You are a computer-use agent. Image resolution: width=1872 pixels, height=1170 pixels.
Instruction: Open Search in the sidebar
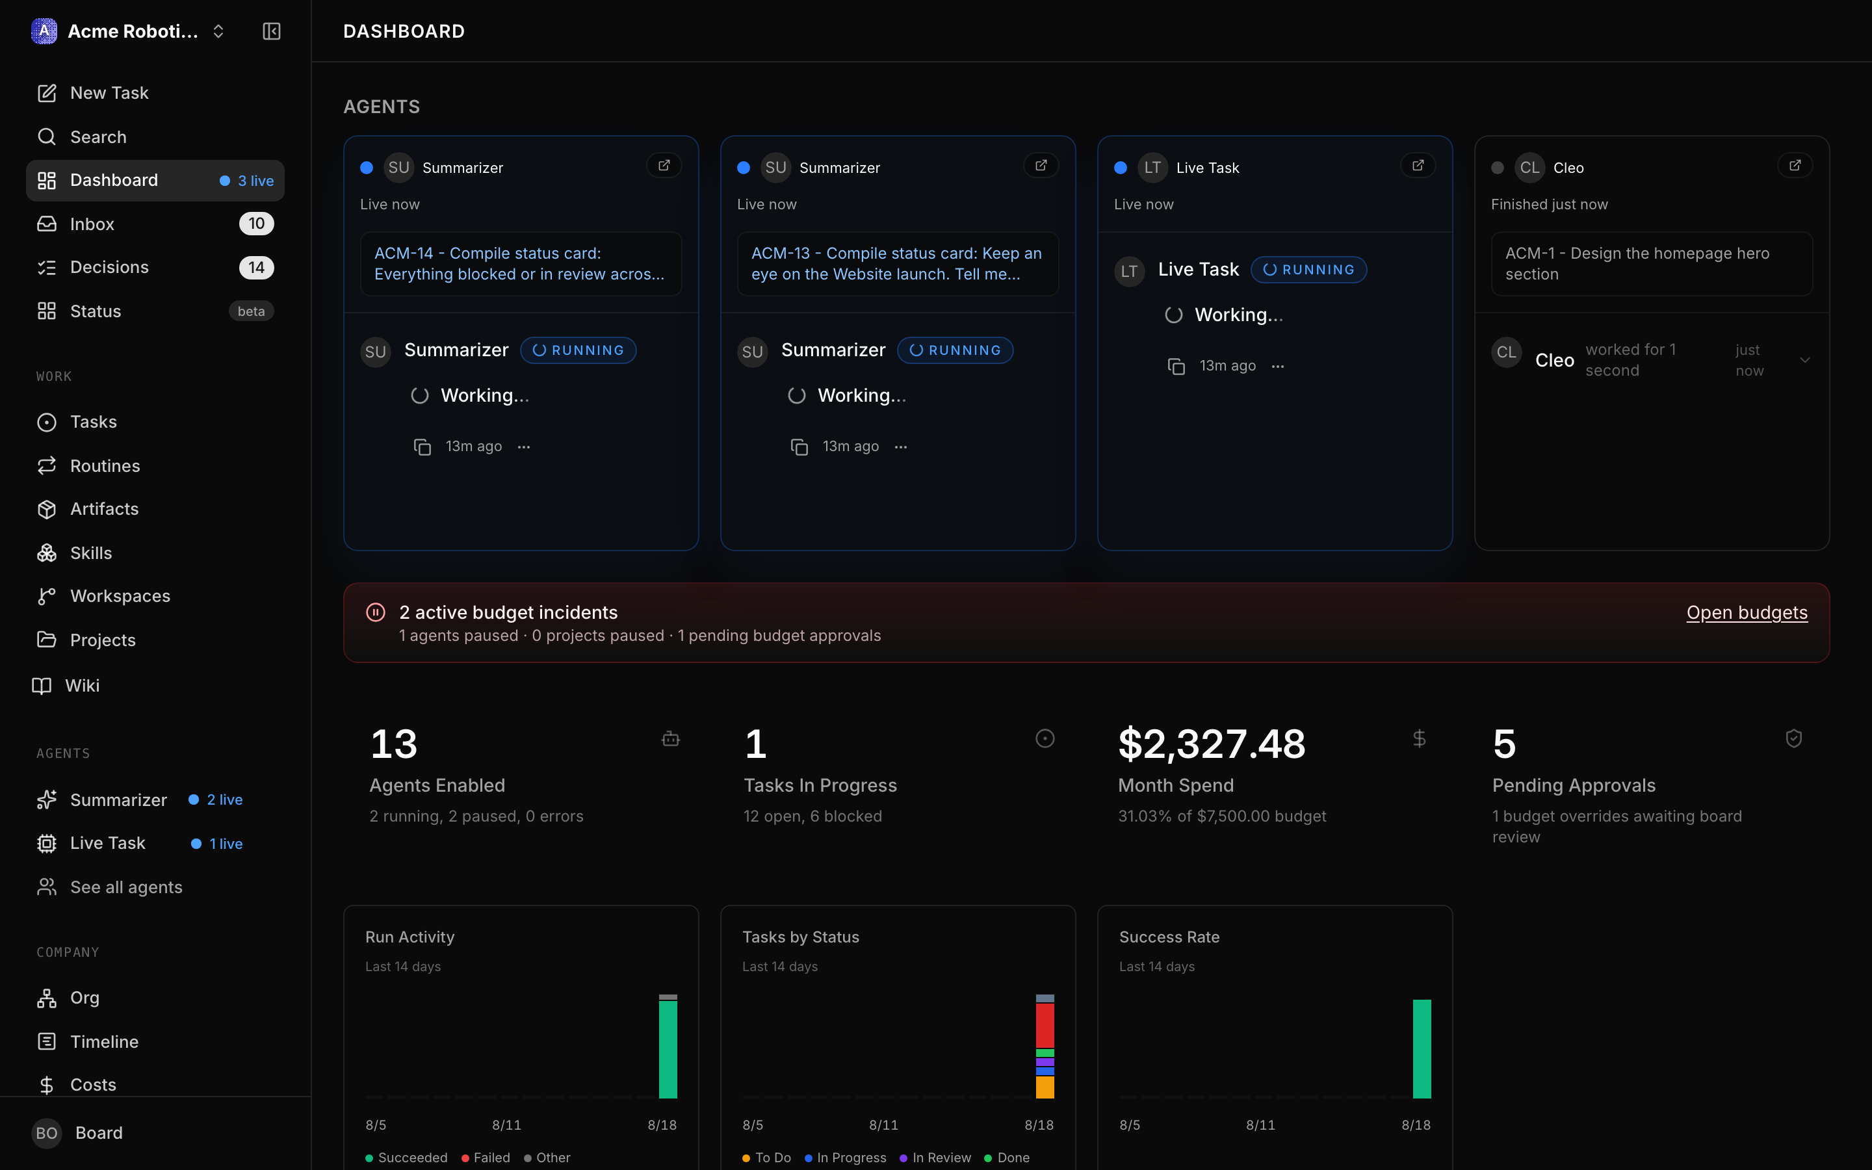155,137
